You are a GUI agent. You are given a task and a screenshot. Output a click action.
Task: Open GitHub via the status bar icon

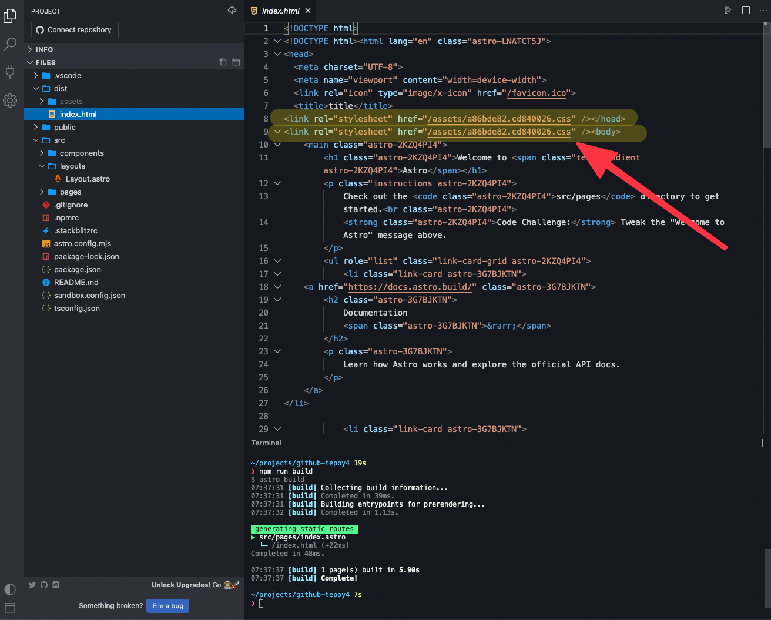44,584
